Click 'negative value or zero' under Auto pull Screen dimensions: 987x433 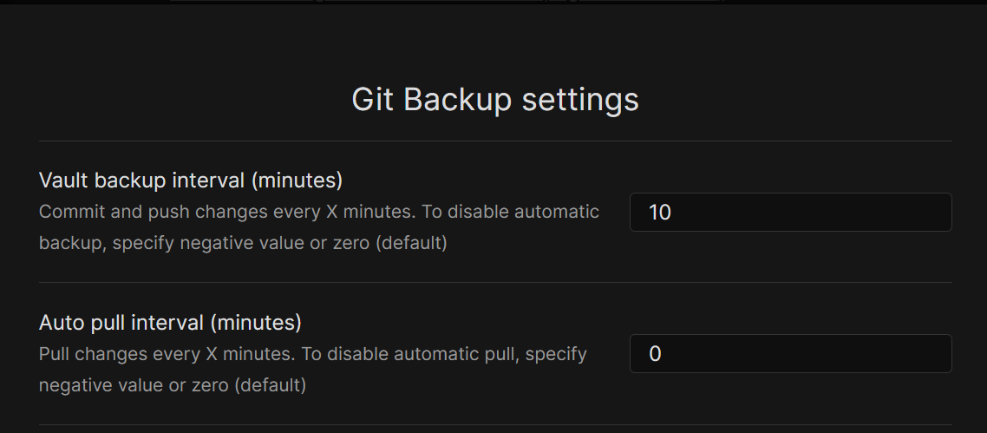(x=173, y=384)
